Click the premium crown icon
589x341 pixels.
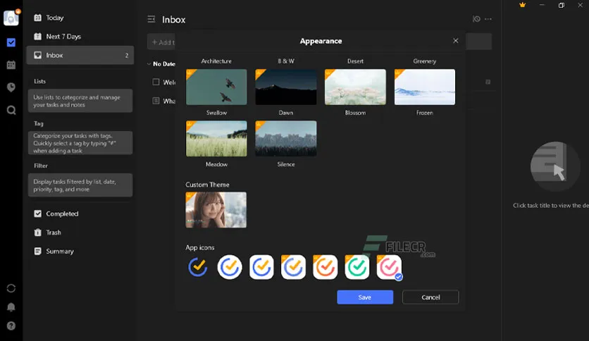point(522,5)
